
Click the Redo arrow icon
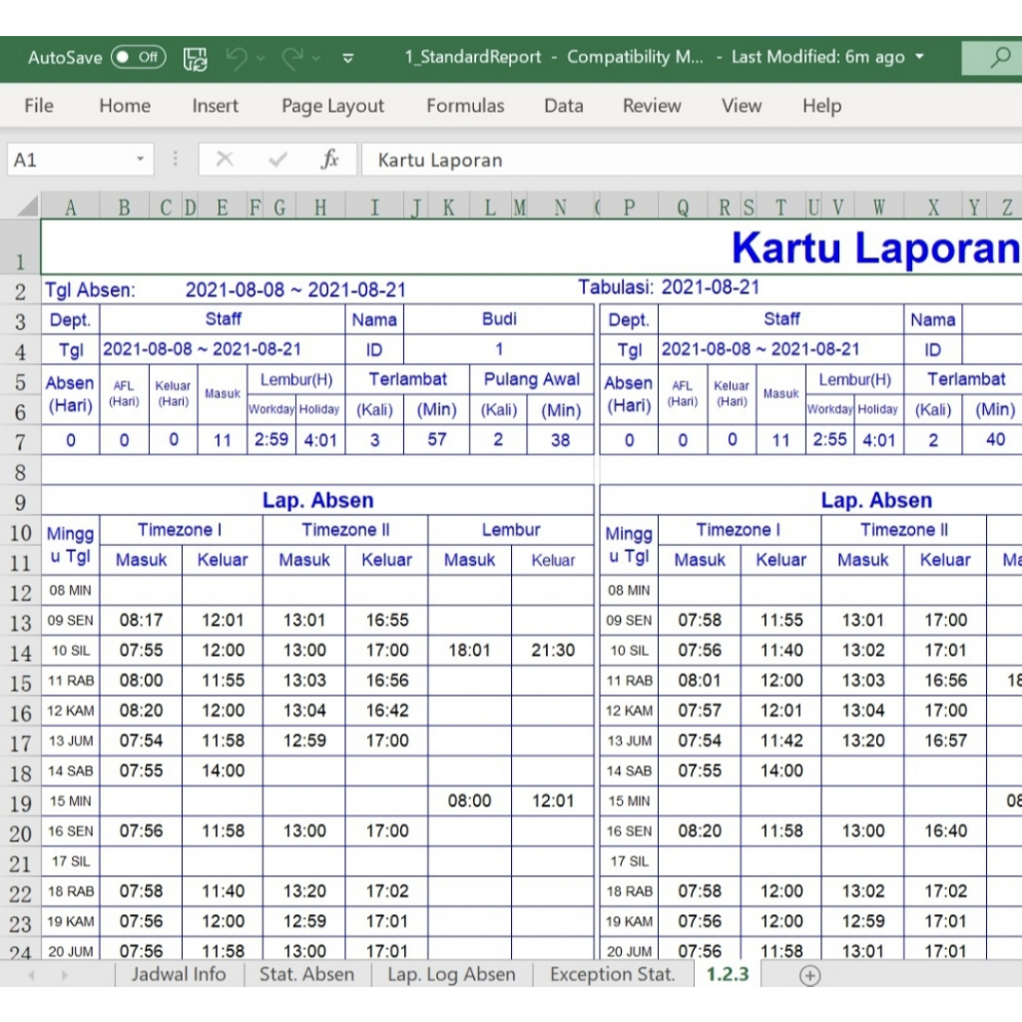(291, 58)
